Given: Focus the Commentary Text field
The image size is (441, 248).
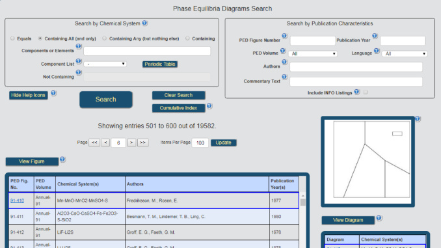Looking at the screenshot, I should coord(356,82).
